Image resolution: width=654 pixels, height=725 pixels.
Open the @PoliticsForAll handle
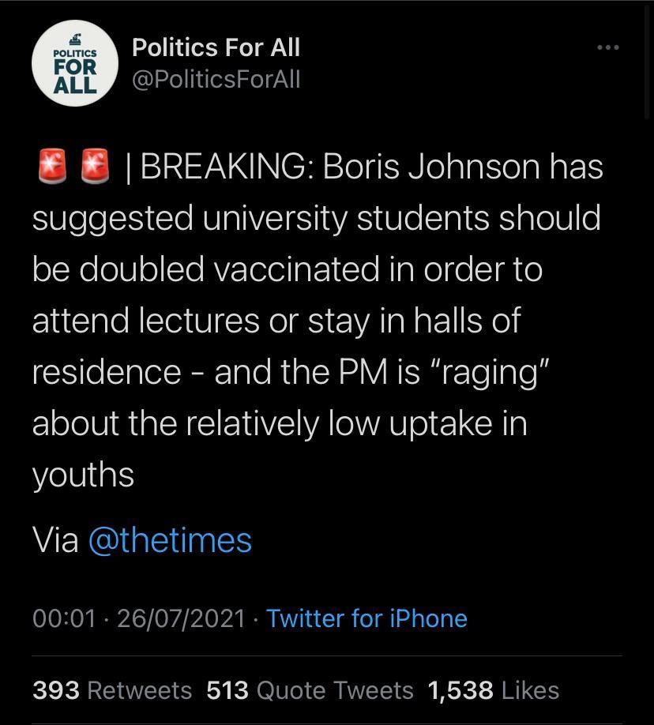(x=216, y=80)
